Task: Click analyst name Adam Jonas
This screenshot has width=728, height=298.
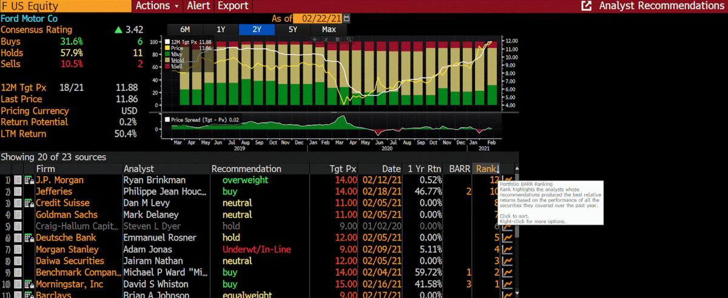Action: (147, 250)
